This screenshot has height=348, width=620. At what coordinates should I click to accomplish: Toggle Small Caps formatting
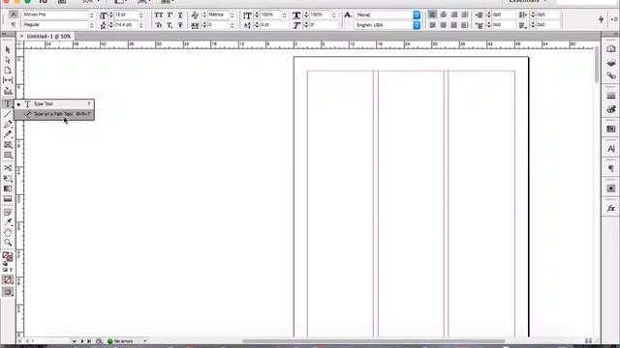pyautogui.click(x=159, y=25)
